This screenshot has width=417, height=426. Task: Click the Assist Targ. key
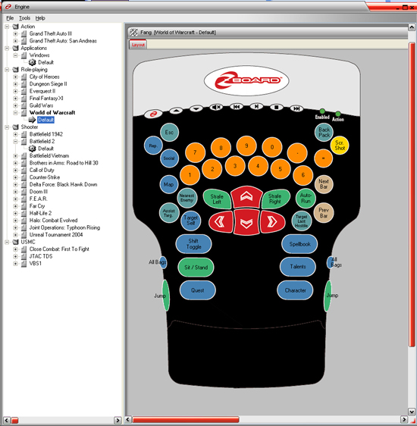click(x=169, y=213)
